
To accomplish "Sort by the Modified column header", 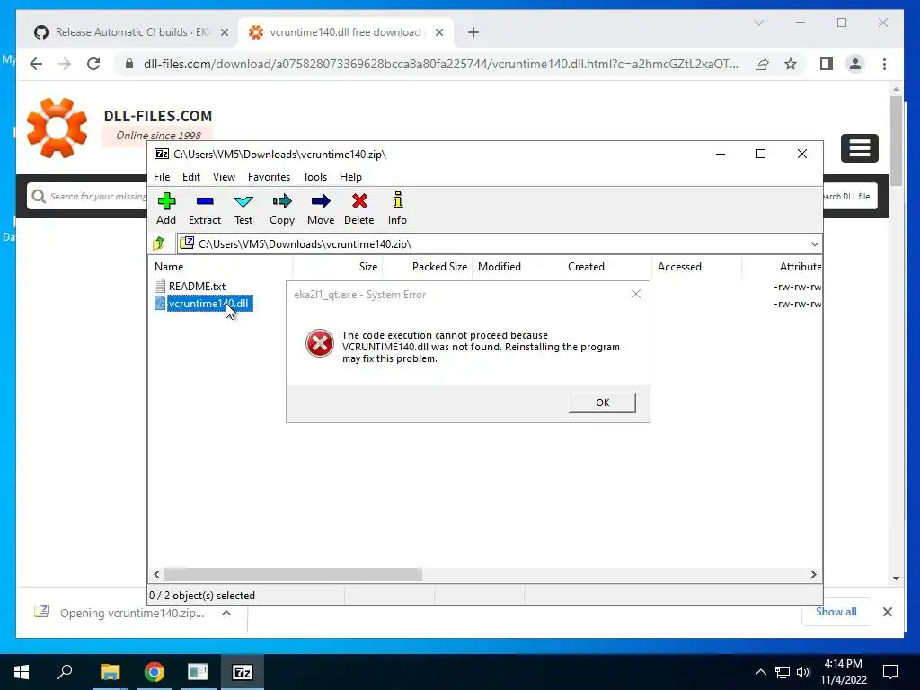I will (x=517, y=266).
